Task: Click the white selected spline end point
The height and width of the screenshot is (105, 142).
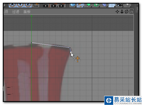Action: tap(71, 52)
